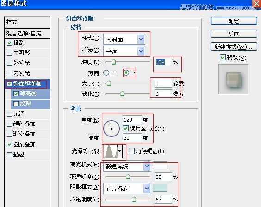Open the gloss contour picker arrow
261x207 pixels.
click(120, 151)
